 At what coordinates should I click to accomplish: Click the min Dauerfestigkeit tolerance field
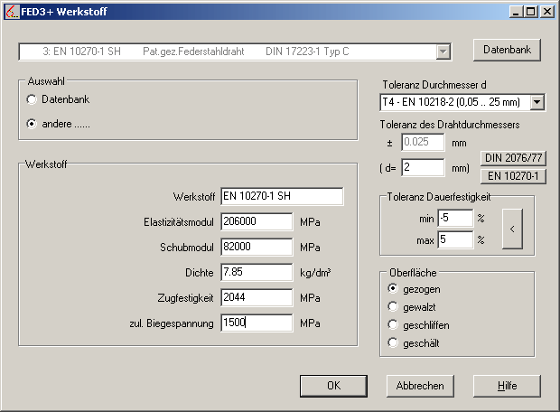455,218
